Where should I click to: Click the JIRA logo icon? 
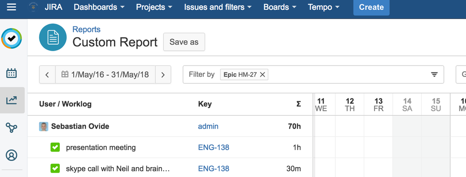(x=33, y=7)
